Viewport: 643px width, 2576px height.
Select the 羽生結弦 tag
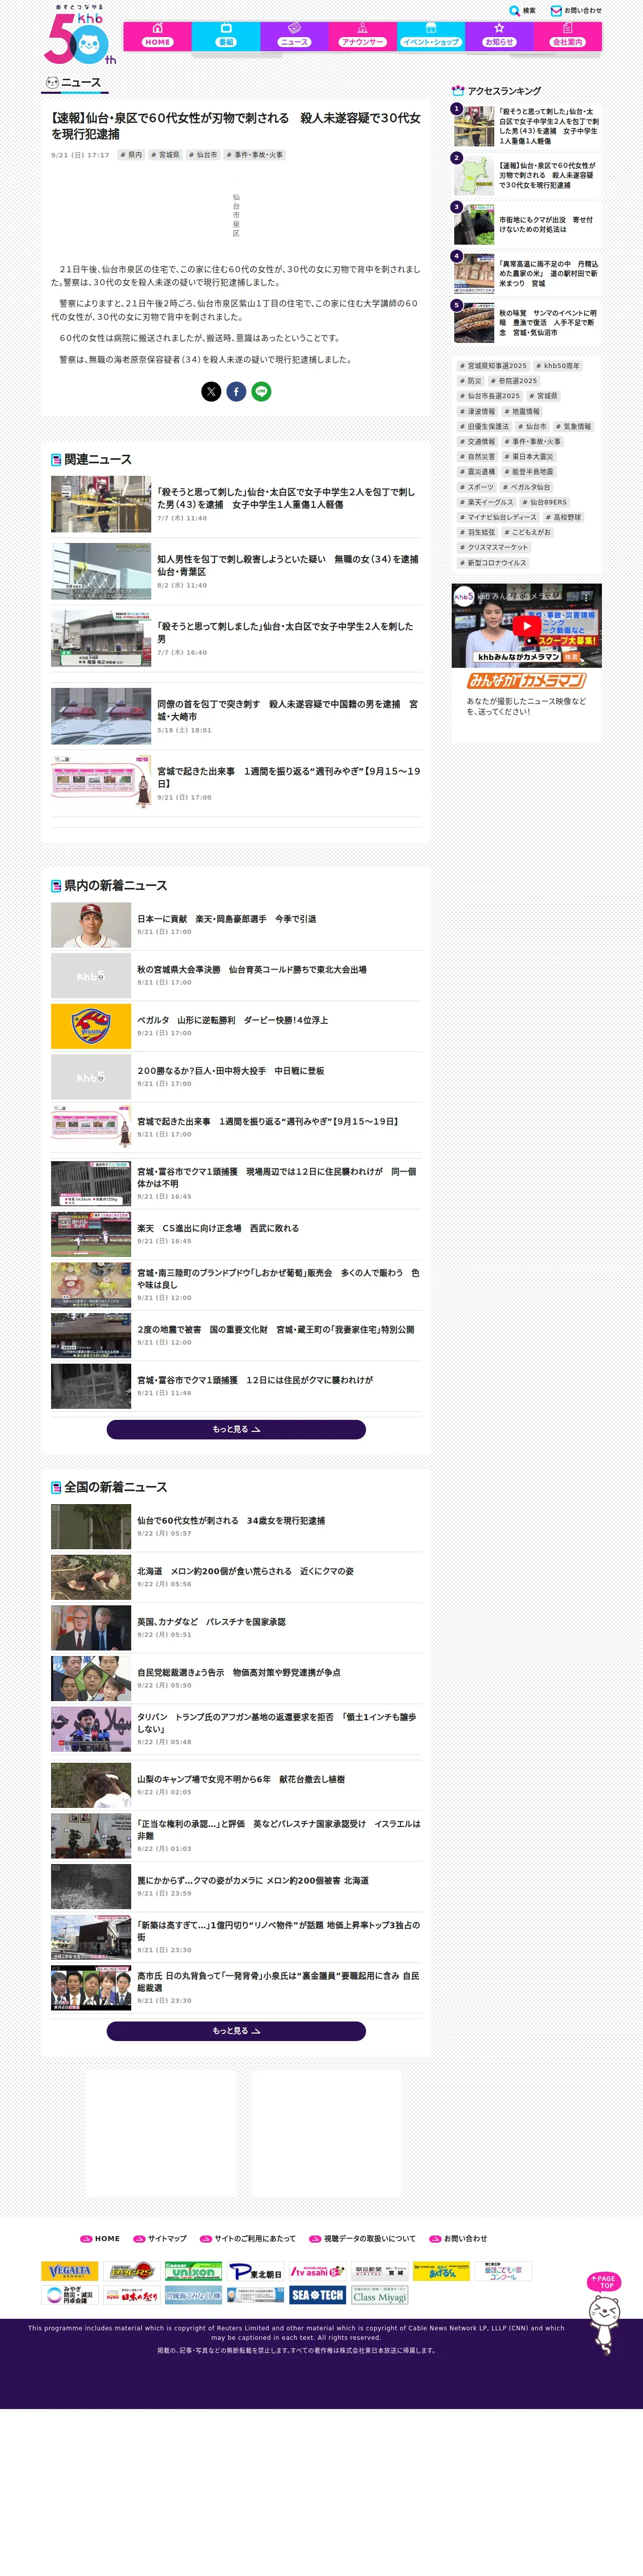[x=477, y=532]
